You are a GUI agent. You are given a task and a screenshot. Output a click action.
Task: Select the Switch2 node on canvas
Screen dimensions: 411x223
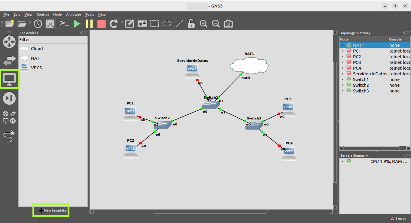click(162, 125)
